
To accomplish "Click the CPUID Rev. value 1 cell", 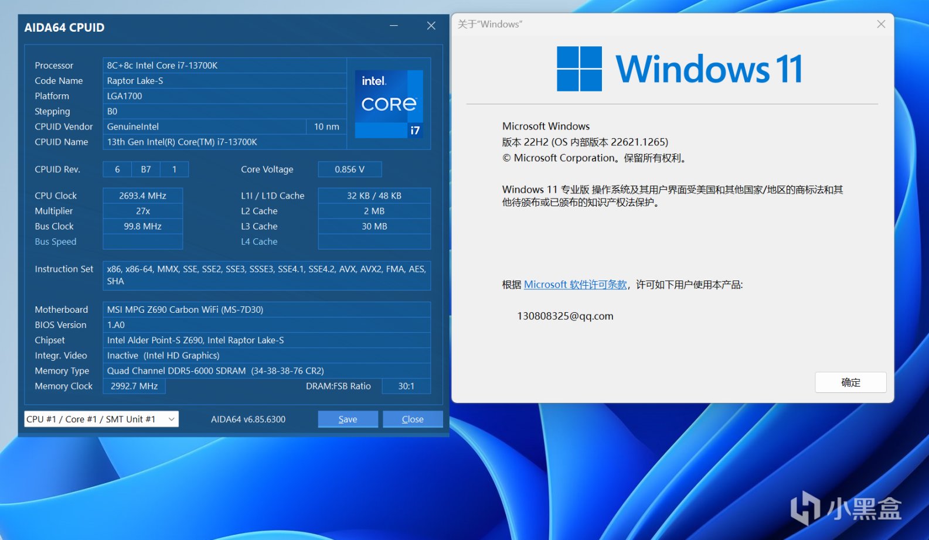I will coord(174,169).
